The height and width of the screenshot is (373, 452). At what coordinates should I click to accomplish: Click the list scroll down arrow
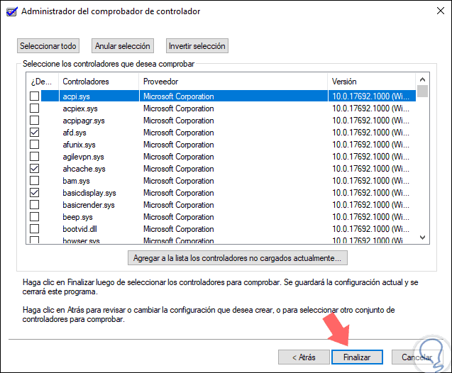(x=423, y=238)
